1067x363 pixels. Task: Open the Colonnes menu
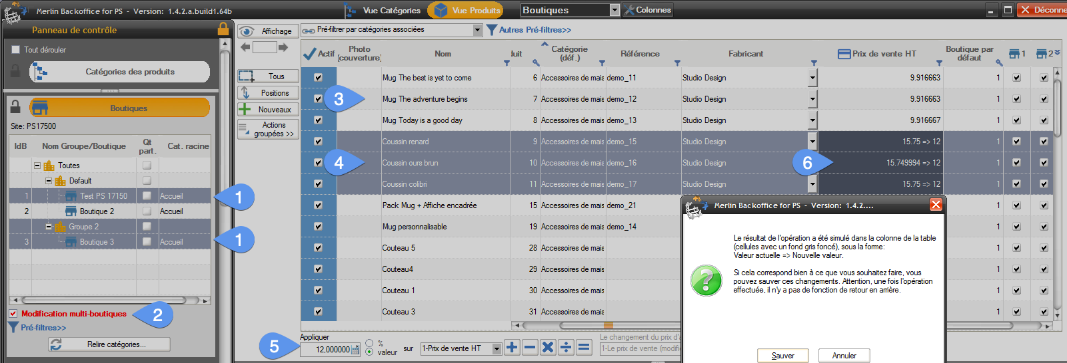pos(648,10)
